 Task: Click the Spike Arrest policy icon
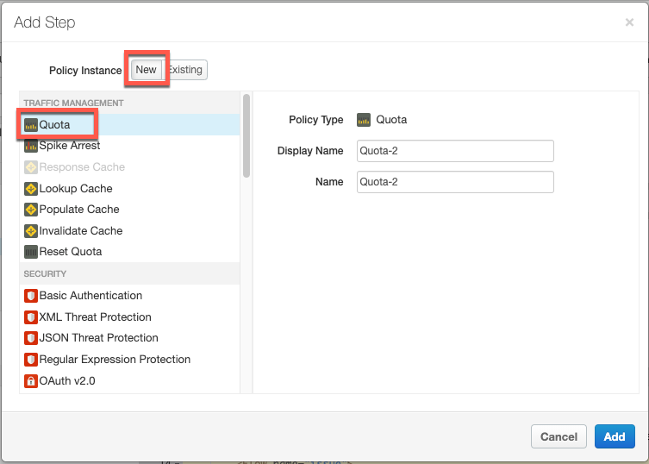tap(31, 146)
